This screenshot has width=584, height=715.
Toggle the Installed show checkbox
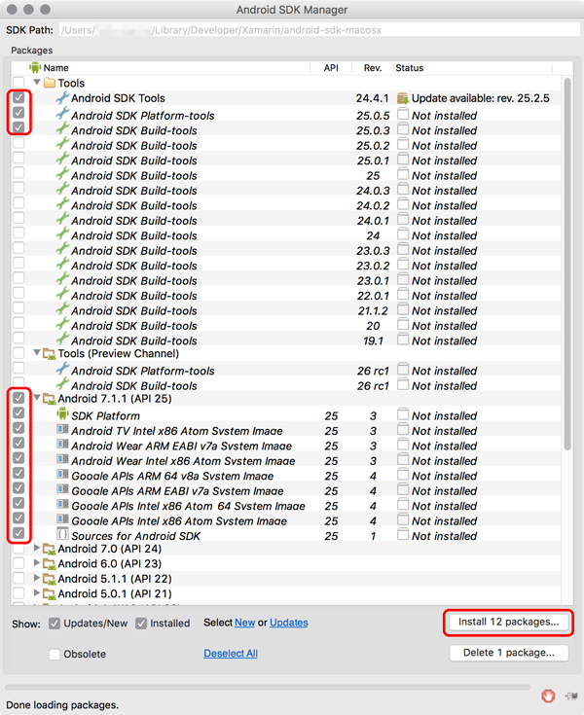(141, 624)
